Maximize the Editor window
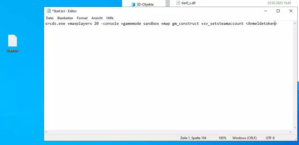 278,11
